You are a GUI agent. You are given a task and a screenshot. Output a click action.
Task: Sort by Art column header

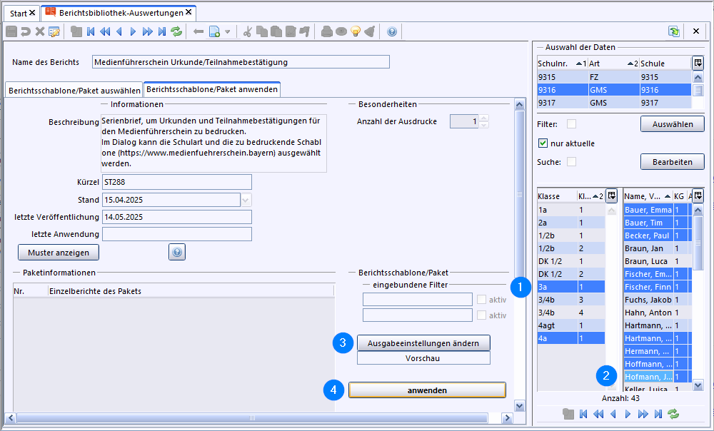[613, 64]
